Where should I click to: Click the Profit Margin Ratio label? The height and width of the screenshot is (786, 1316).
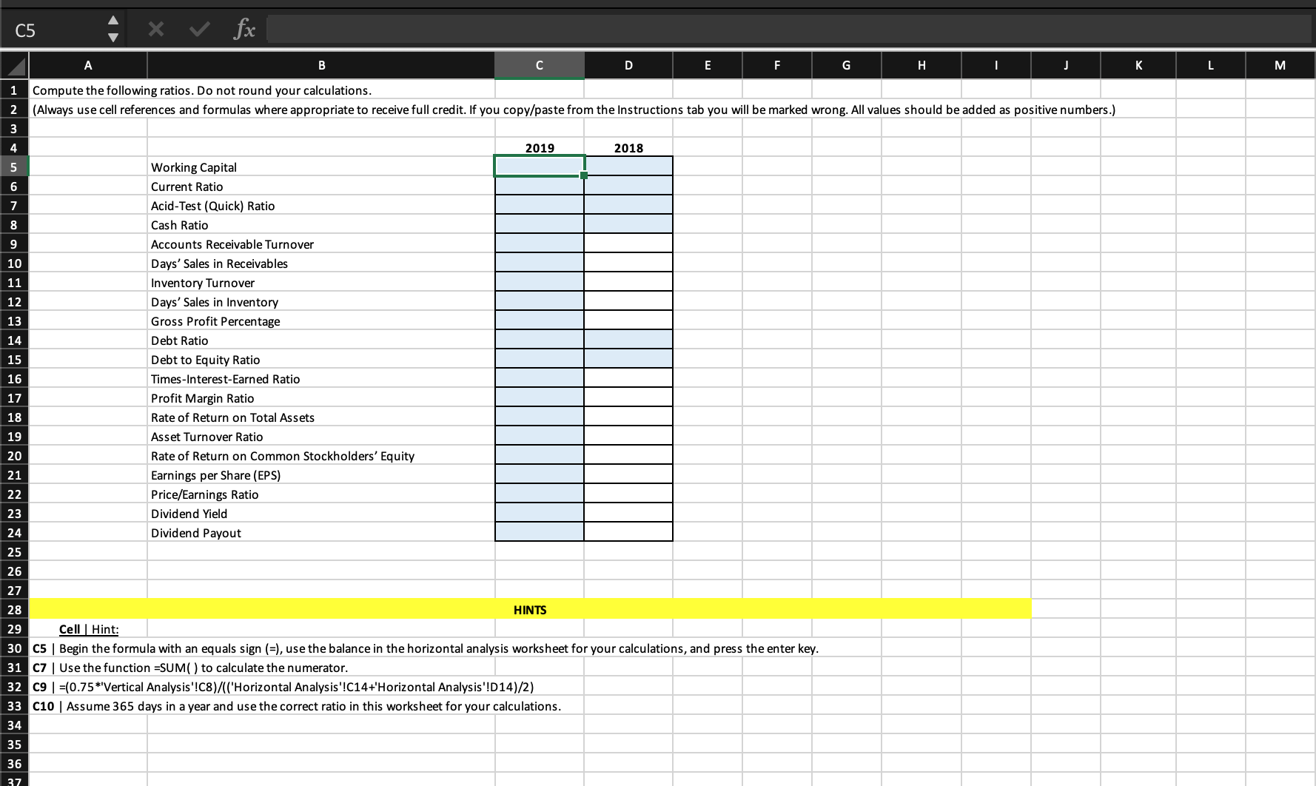[x=203, y=398]
